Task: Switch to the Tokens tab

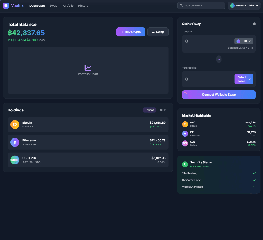Action: pyautogui.click(x=150, y=110)
